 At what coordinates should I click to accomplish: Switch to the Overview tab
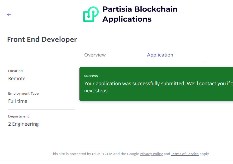click(95, 55)
